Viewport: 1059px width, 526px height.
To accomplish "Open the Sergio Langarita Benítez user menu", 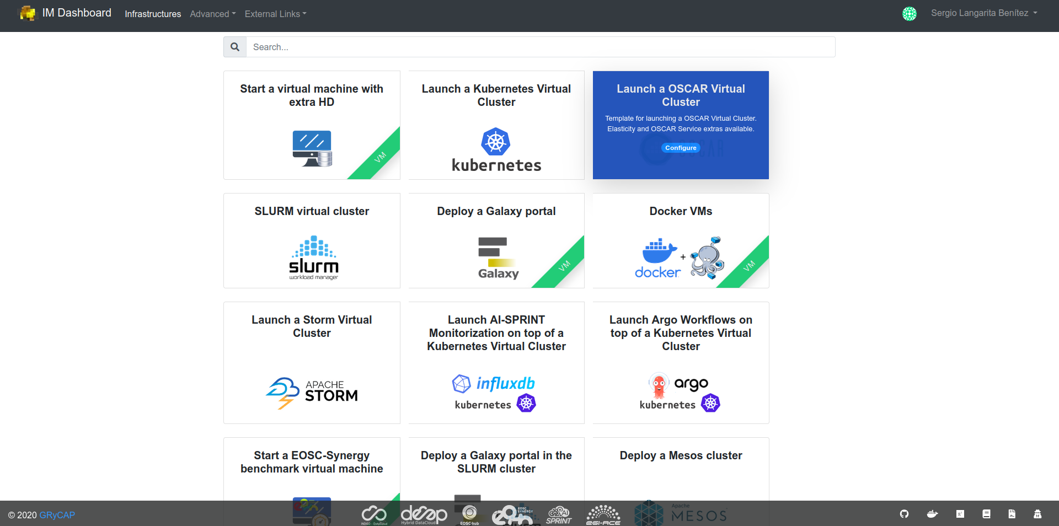I will click(983, 13).
